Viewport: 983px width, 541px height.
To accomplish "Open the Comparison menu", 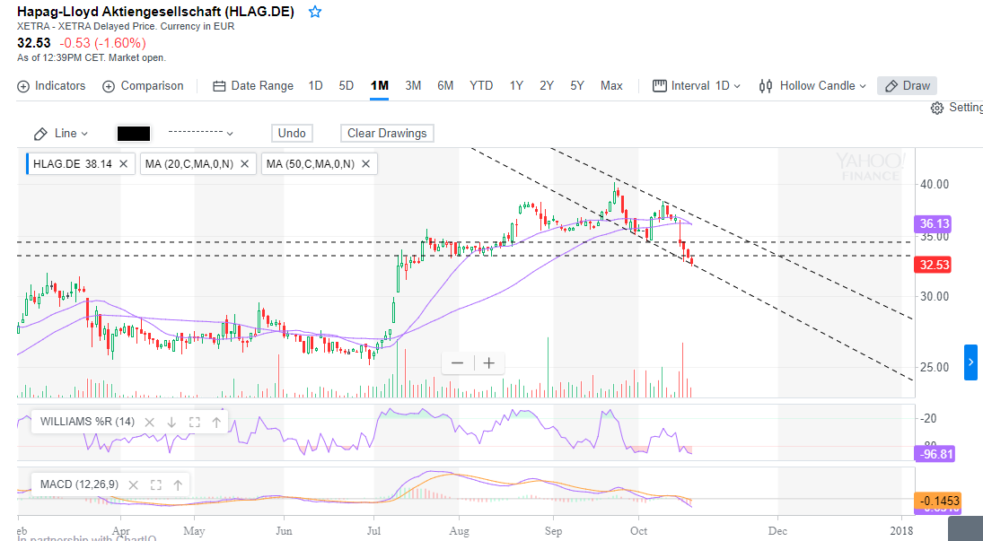I will (143, 86).
